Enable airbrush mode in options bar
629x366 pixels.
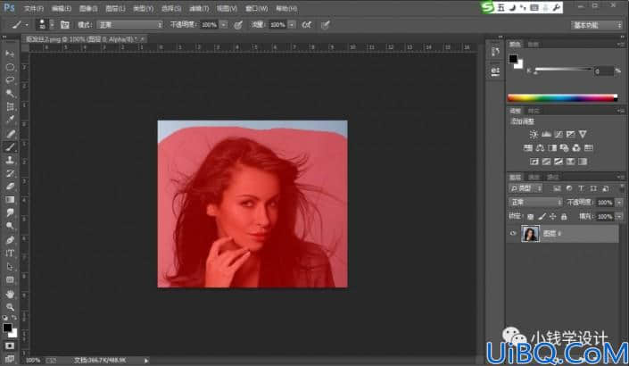[x=307, y=25]
